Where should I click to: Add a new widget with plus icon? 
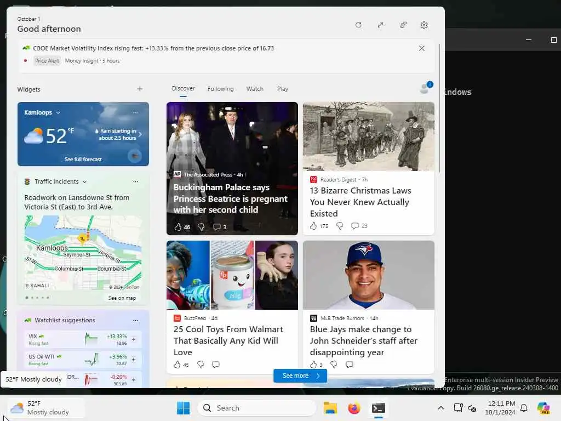(140, 89)
